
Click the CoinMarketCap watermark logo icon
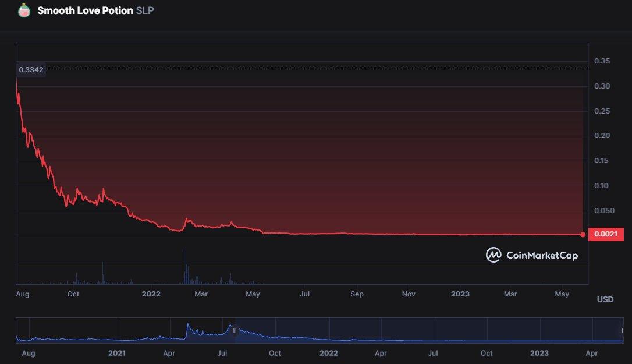coord(493,255)
